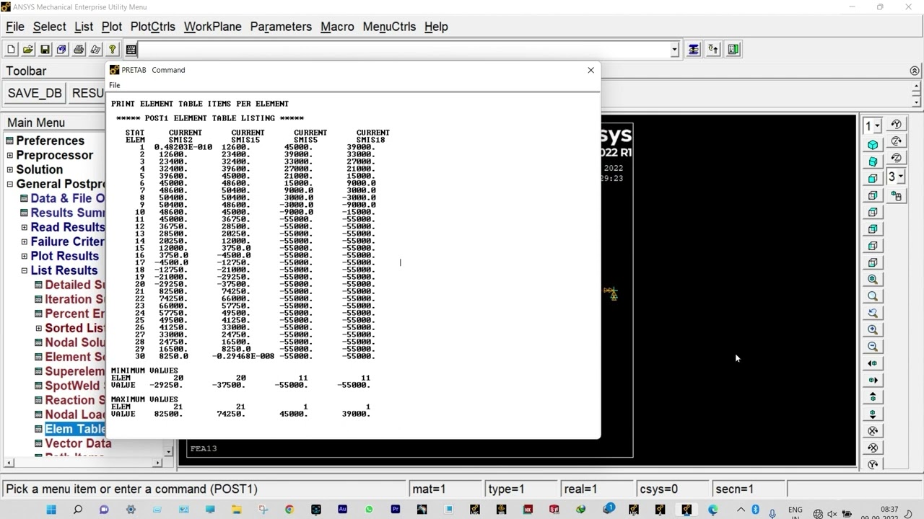Click the Contact Manager toolbar icon

(733, 50)
